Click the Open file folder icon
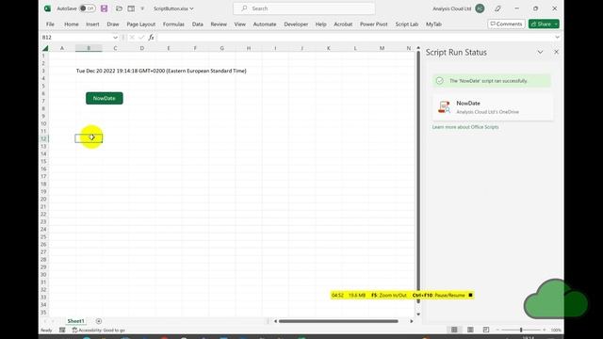The height and width of the screenshot is (339, 603). coord(120,8)
